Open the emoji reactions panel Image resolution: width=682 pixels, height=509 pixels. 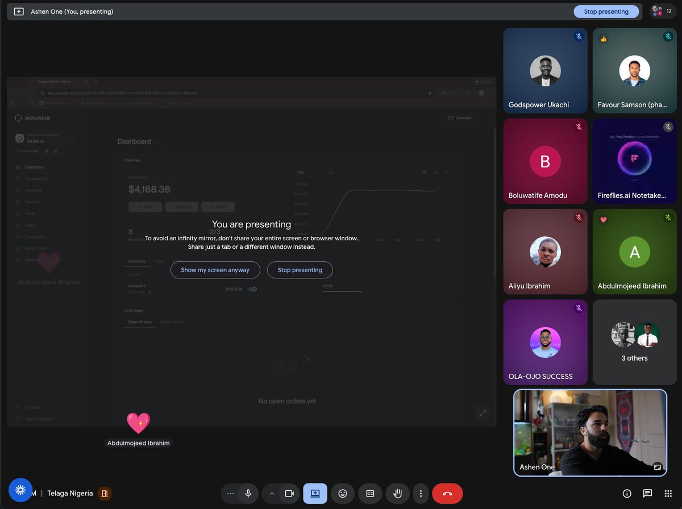pos(343,493)
